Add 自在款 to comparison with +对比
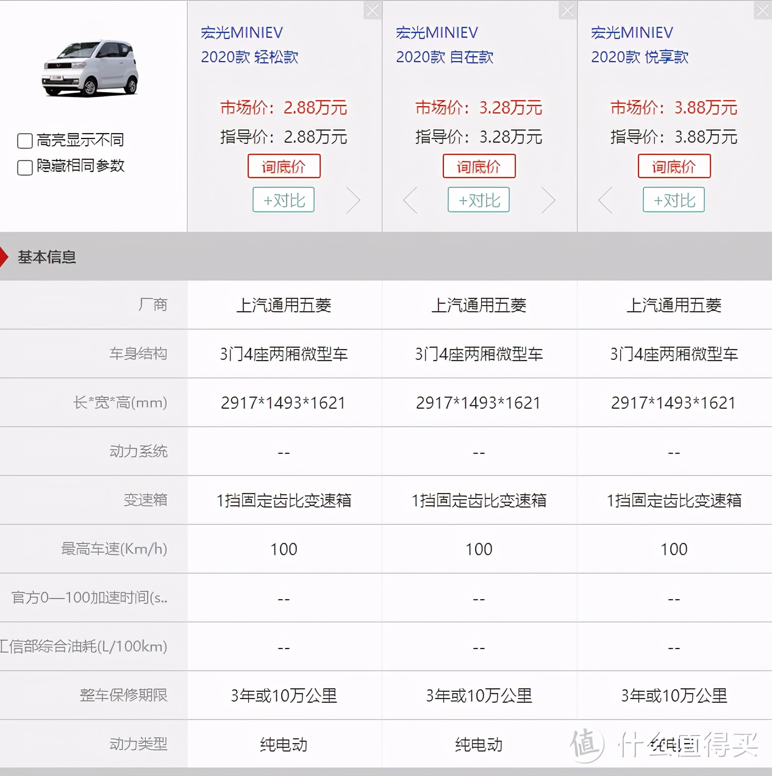772x776 pixels. [x=479, y=199]
